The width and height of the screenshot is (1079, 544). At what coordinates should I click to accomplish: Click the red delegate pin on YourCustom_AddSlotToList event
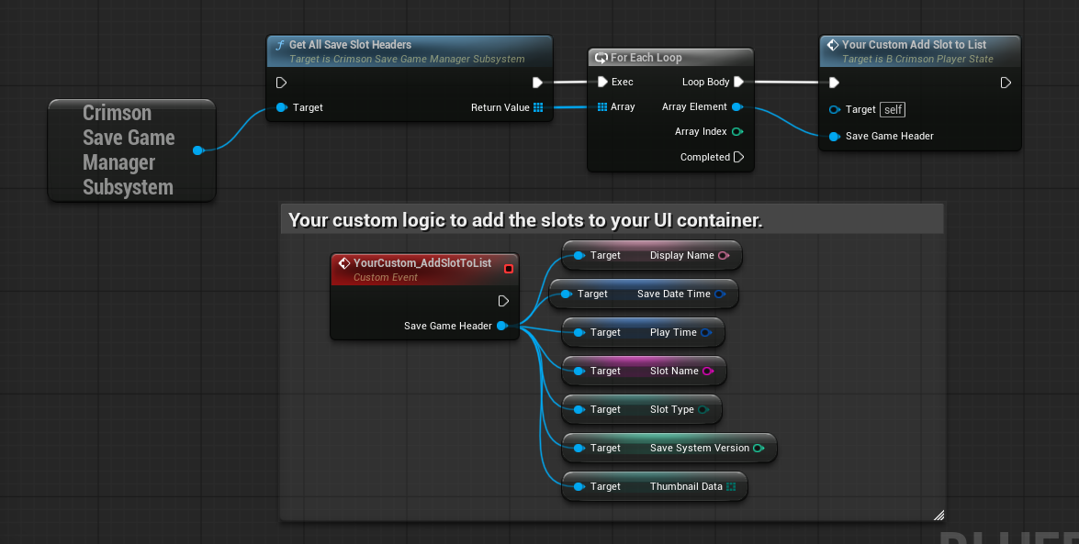(x=509, y=269)
